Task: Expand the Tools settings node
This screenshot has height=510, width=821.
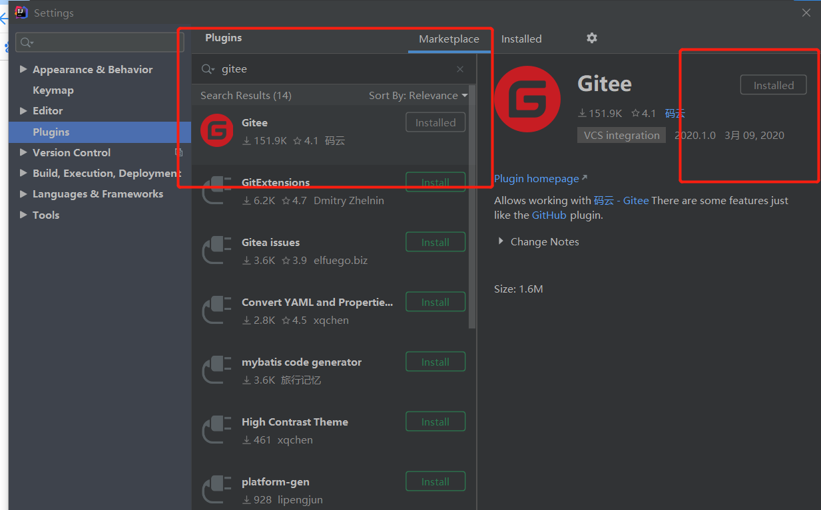Action: tap(24, 215)
